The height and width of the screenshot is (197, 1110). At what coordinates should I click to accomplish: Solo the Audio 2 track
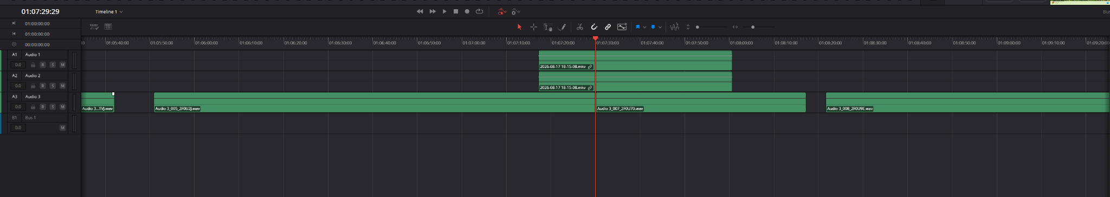[x=53, y=86]
